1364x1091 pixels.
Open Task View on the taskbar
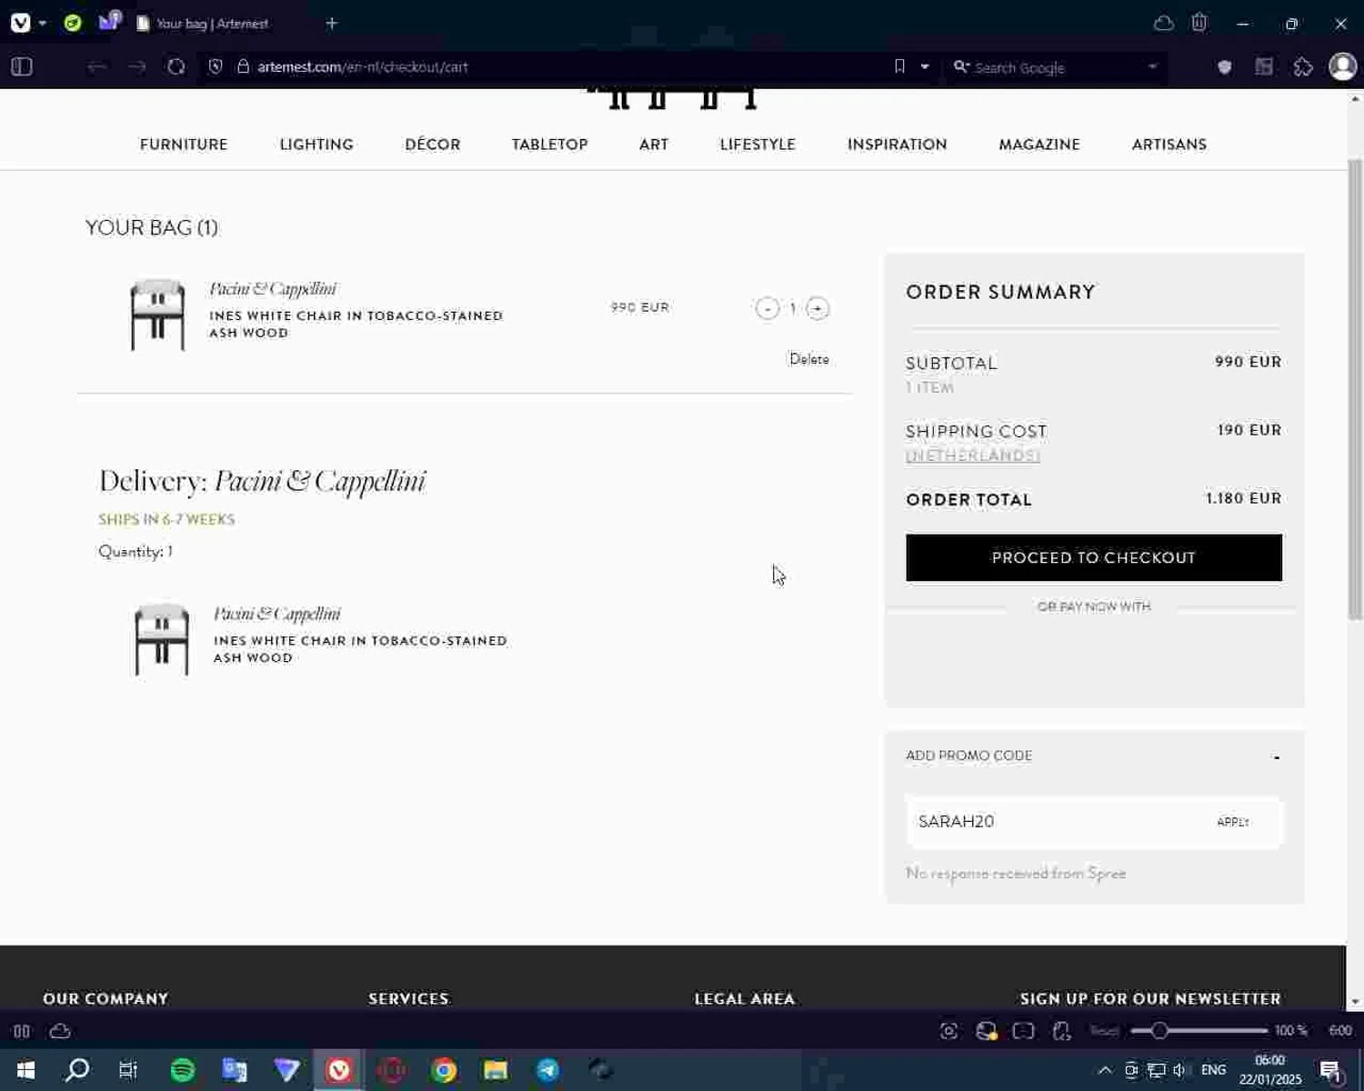(x=128, y=1070)
